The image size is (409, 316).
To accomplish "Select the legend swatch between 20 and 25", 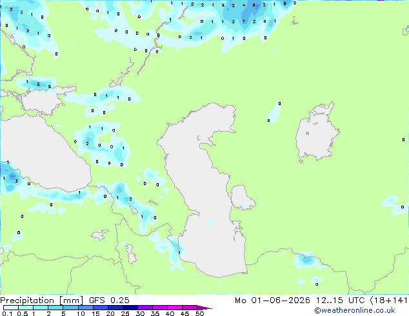I will click(x=115, y=308).
